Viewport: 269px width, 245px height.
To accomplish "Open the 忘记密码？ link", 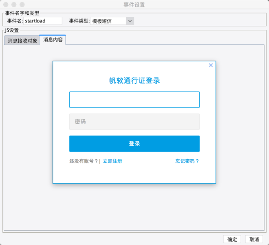I will 187,161.
